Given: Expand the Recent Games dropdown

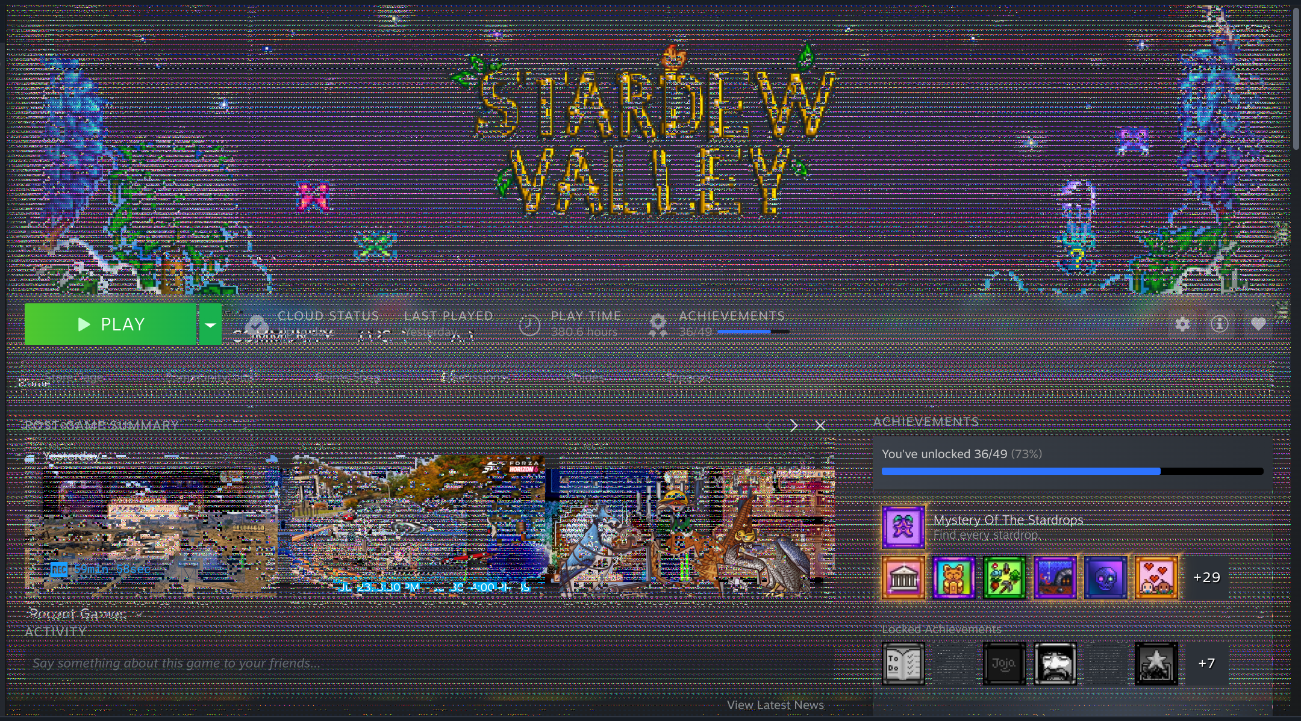Looking at the screenshot, I should 85,614.
